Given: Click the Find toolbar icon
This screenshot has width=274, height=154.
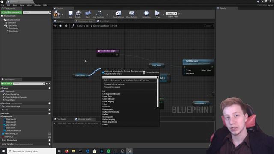Looking at the screenshot, I should point(88,14).
